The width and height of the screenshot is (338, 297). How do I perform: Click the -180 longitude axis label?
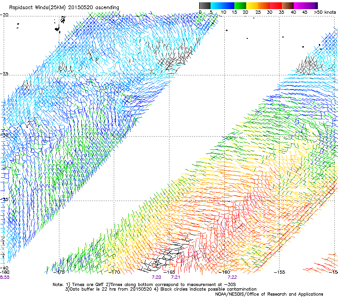coord(5,272)
